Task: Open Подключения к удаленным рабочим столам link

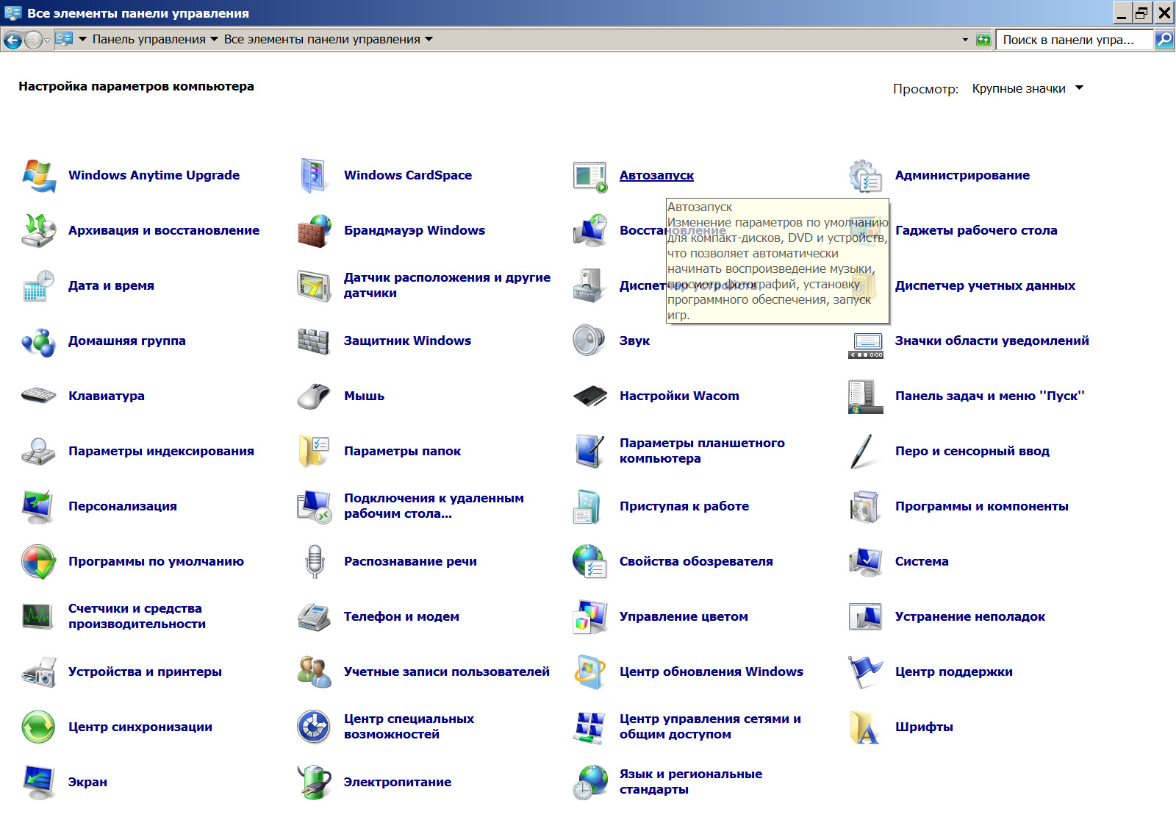Action: (434, 506)
